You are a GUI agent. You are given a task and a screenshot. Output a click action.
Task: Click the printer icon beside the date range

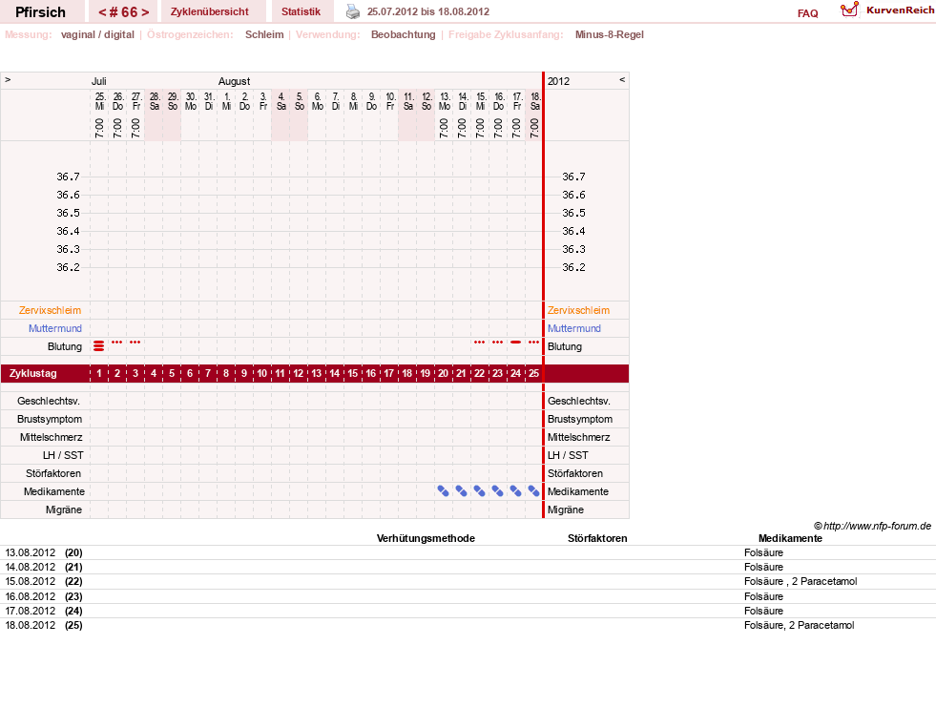[353, 11]
